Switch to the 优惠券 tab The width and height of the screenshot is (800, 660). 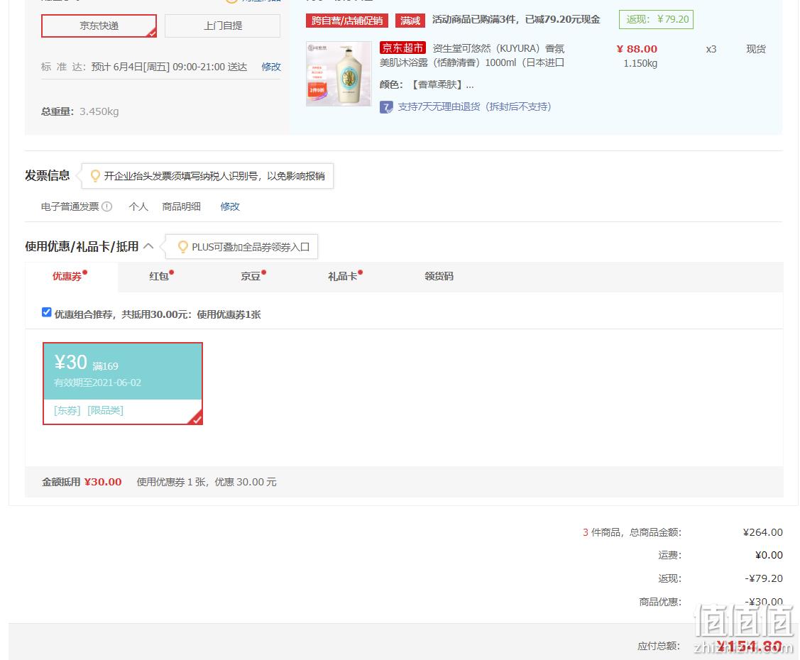71,277
